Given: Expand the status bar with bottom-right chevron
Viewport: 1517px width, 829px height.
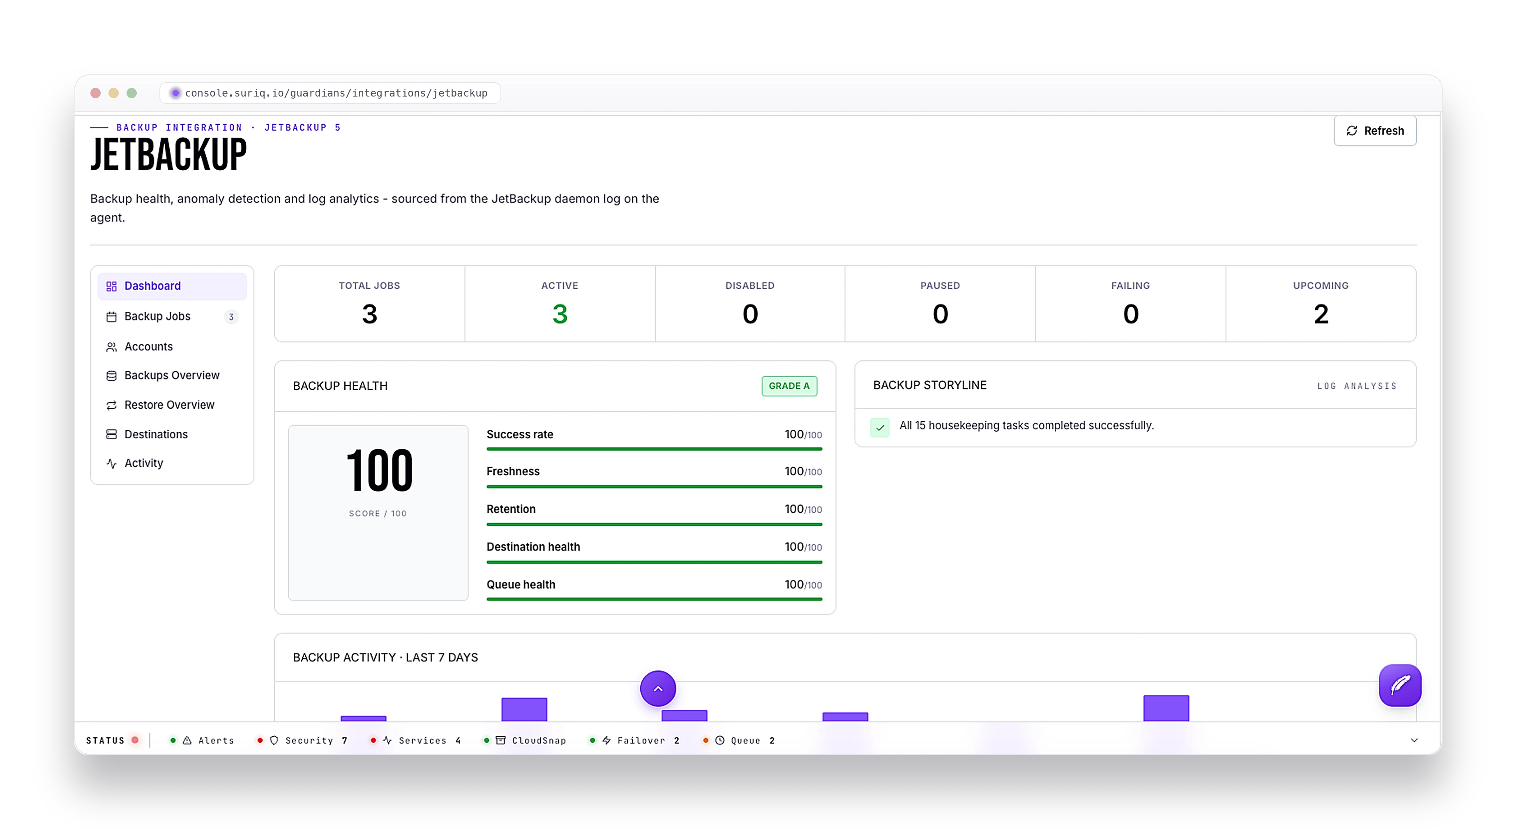Looking at the screenshot, I should point(1414,741).
